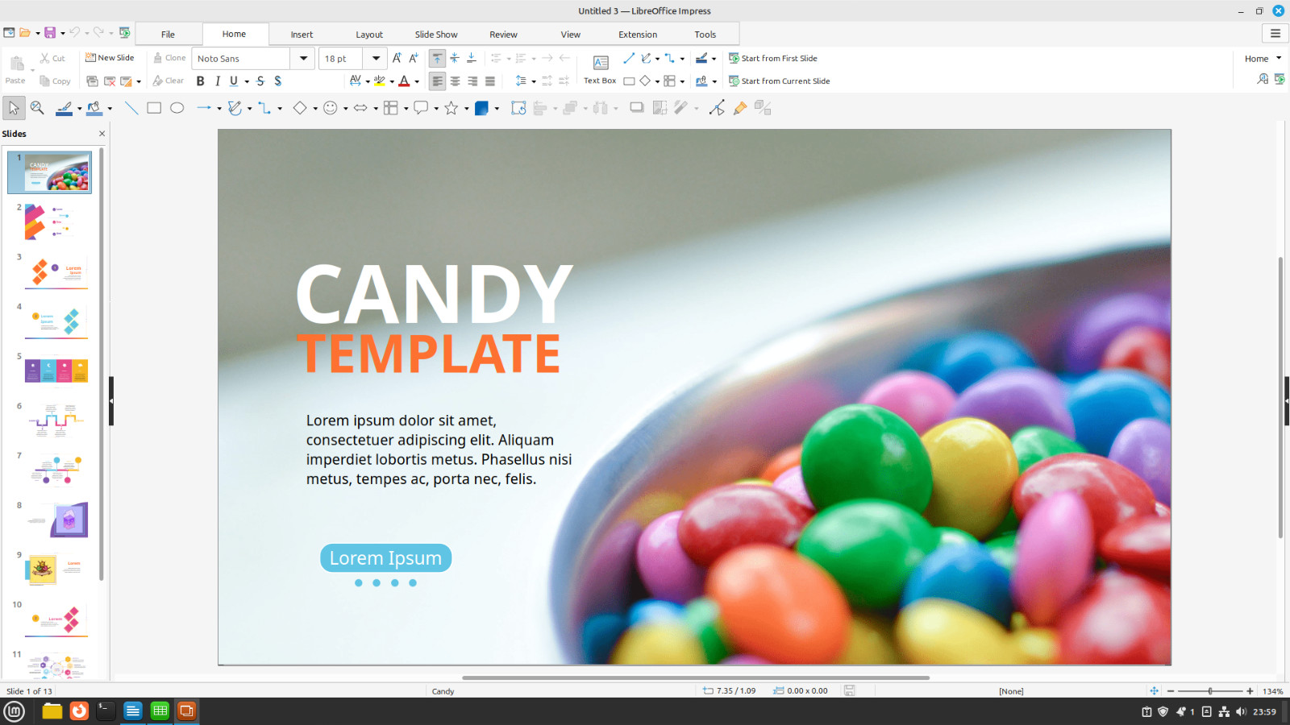Adjust the zoom slider in status bar

pos(1209,691)
